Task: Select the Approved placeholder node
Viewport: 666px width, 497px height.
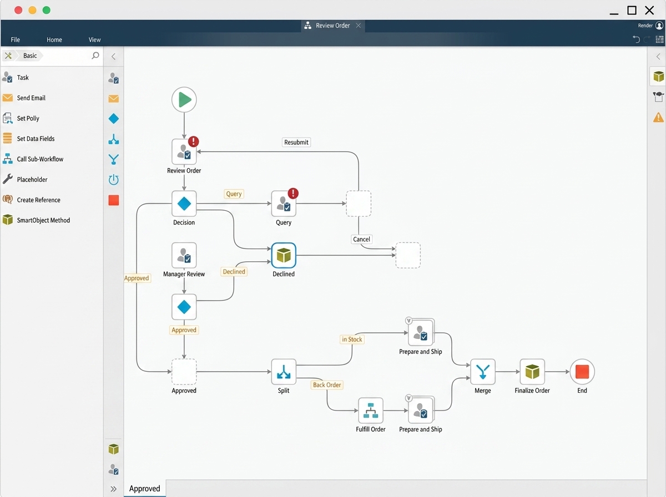Action: pos(184,372)
